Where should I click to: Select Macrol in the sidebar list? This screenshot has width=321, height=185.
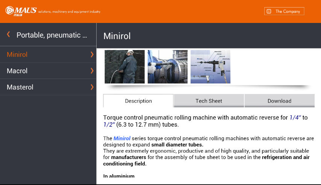click(48, 71)
